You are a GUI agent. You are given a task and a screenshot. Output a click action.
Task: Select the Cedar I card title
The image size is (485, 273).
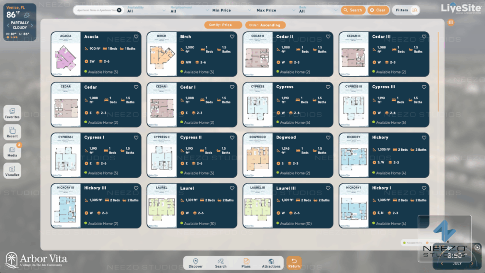pyautogui.click(x=188, y=87)
